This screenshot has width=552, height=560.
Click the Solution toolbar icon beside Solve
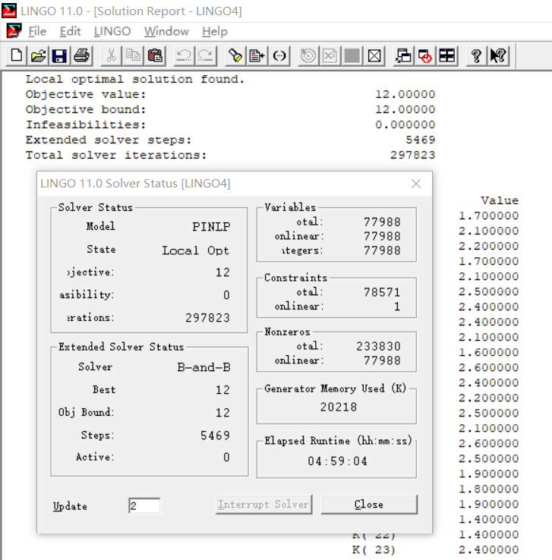(330, 55)
